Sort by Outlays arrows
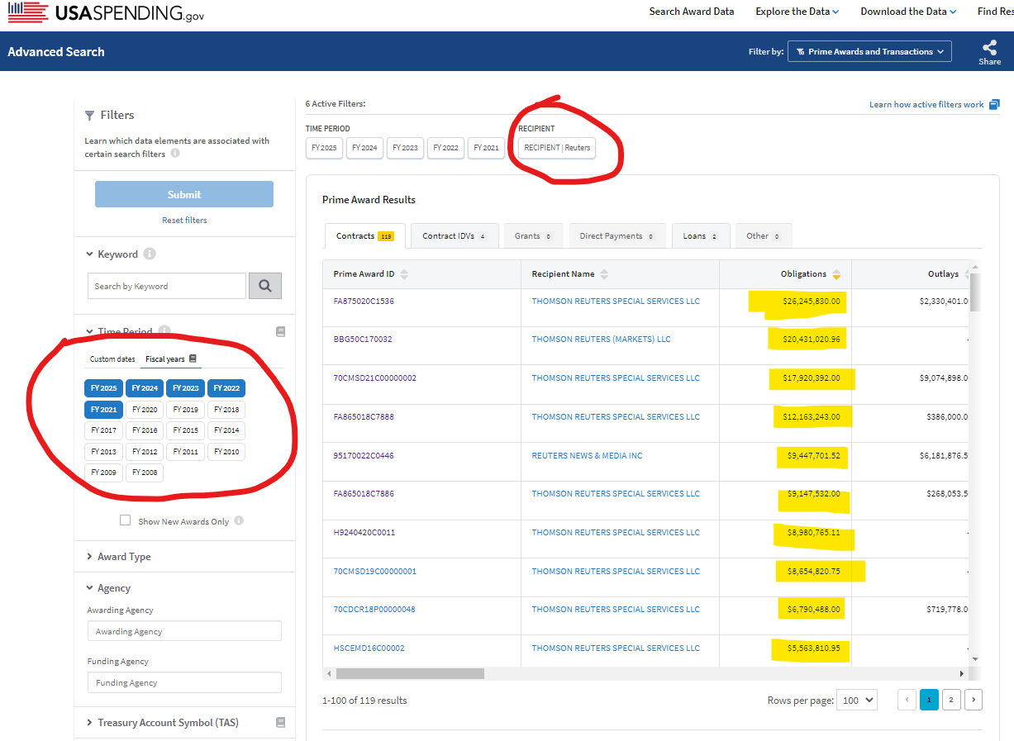 click(x=967, y=274)
